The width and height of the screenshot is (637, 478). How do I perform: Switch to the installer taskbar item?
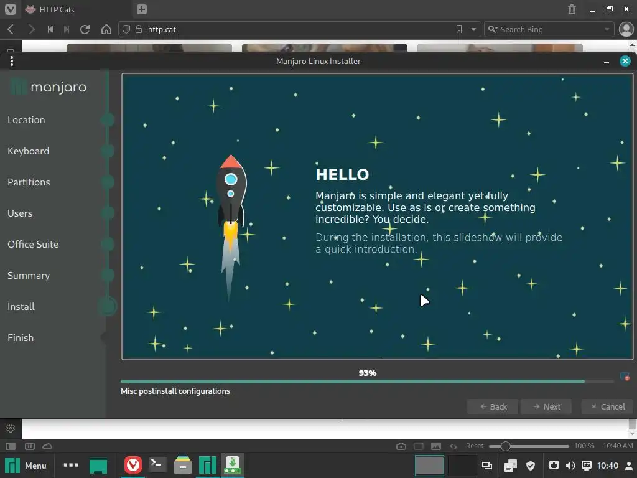pos(233,465)
